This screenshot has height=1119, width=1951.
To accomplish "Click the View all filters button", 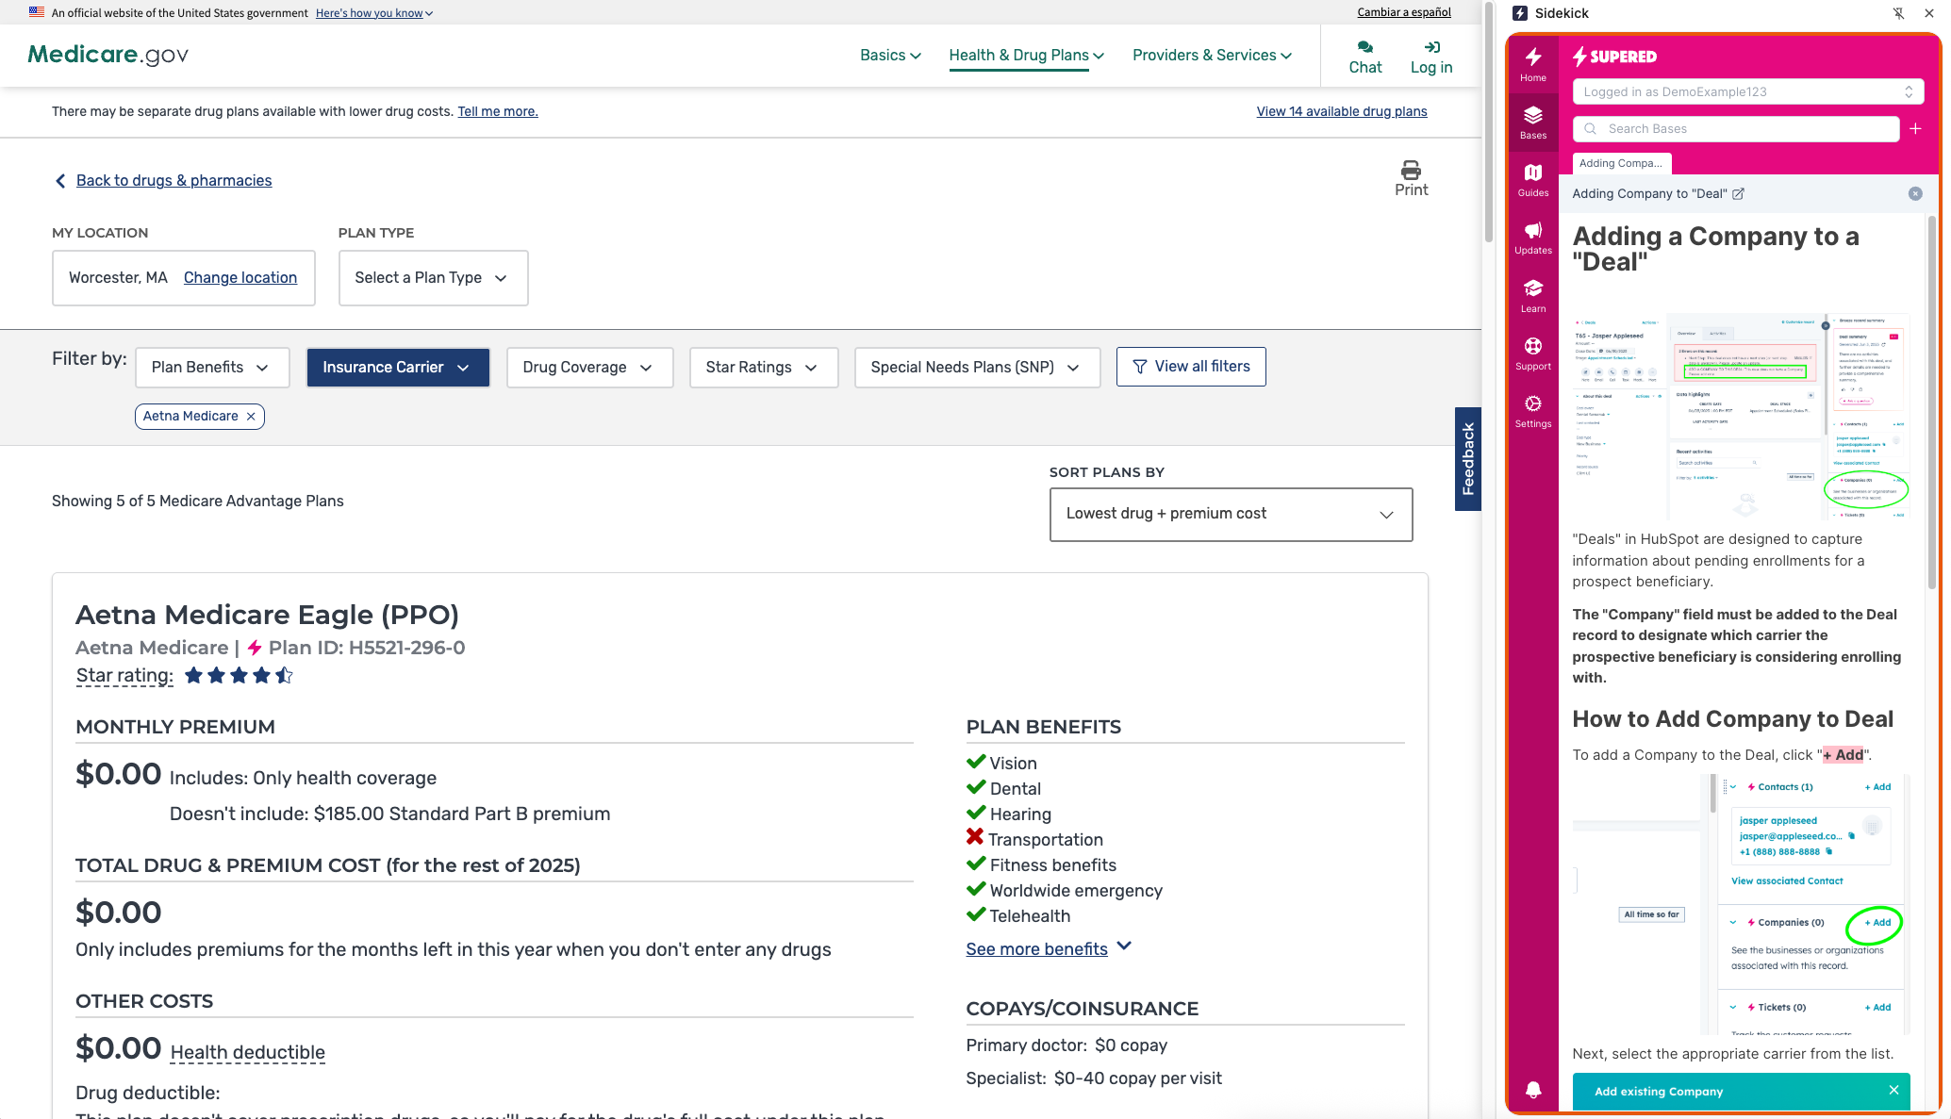I will click(1191, 367).
